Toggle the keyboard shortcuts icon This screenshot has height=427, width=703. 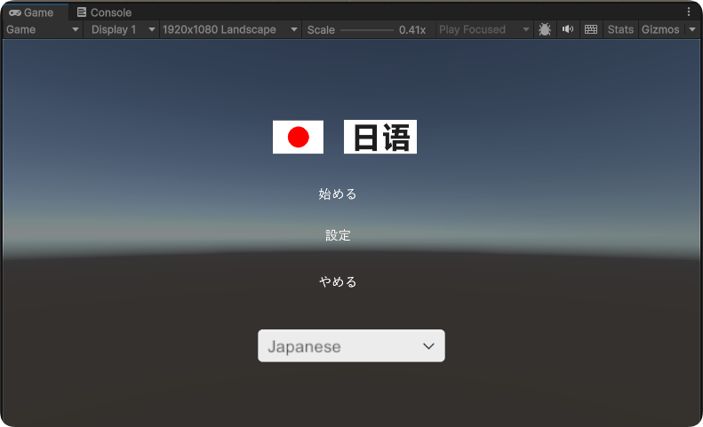point(591,29)
